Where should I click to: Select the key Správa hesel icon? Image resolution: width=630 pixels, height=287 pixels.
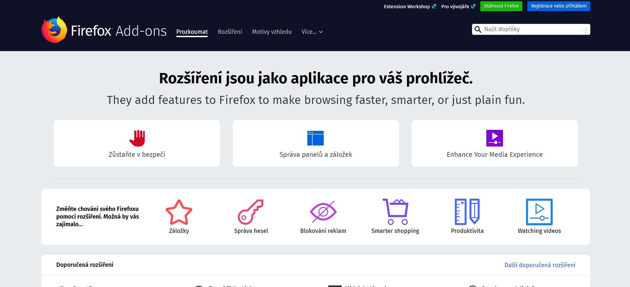(251, 212)
